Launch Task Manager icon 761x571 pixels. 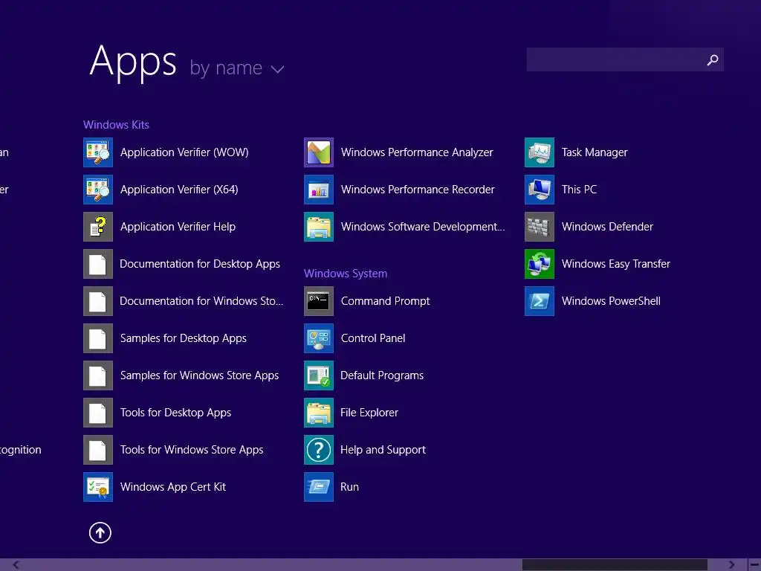540,152
